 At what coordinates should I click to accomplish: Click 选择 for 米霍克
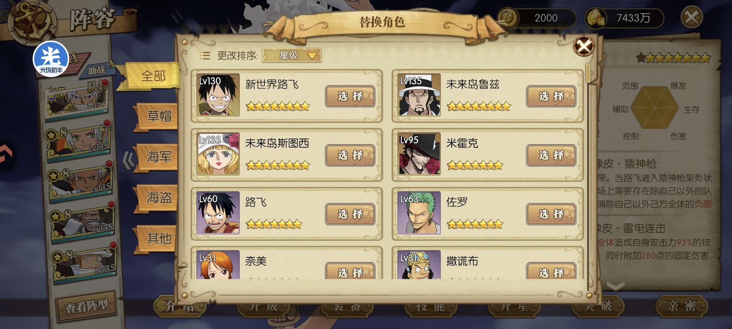[551, 155]
